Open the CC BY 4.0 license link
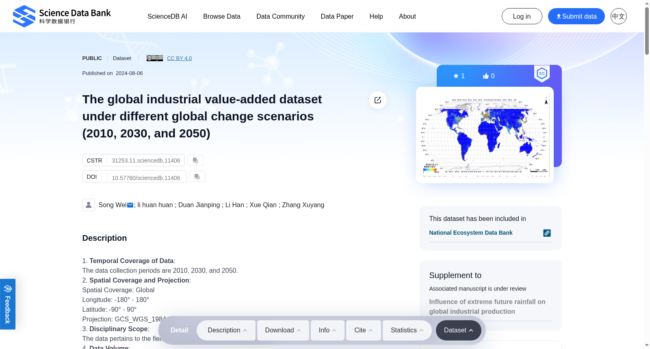This screenshot has height=349, width=650. coord(179,58)
